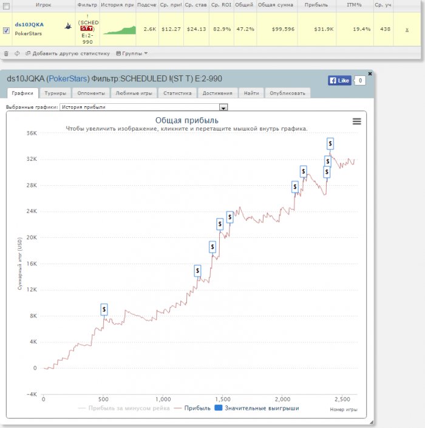Click the topmost dollar marker on chart
Screen dimensions: 425x428
click(x=330, y=143)
